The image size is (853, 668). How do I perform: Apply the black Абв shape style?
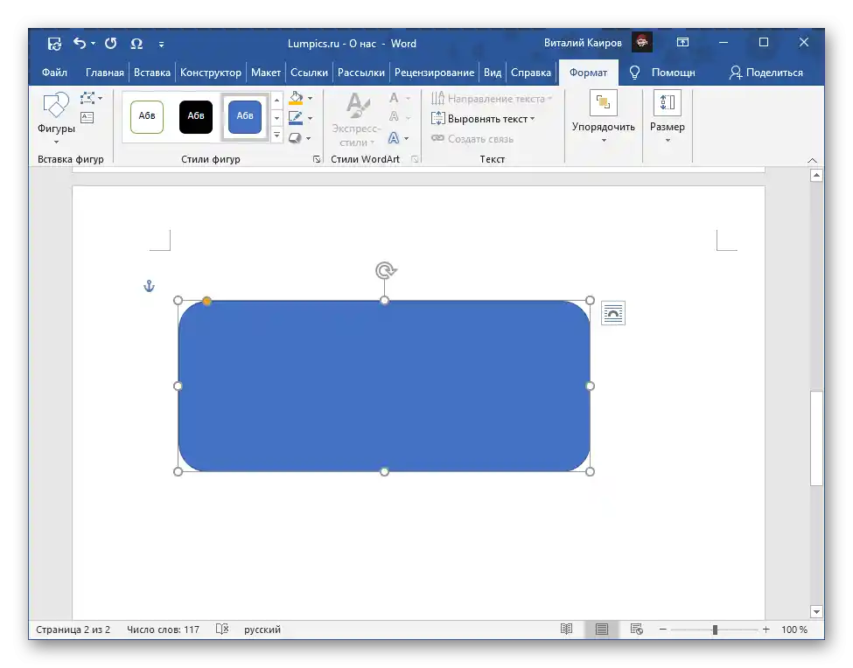tap(196, 116)
